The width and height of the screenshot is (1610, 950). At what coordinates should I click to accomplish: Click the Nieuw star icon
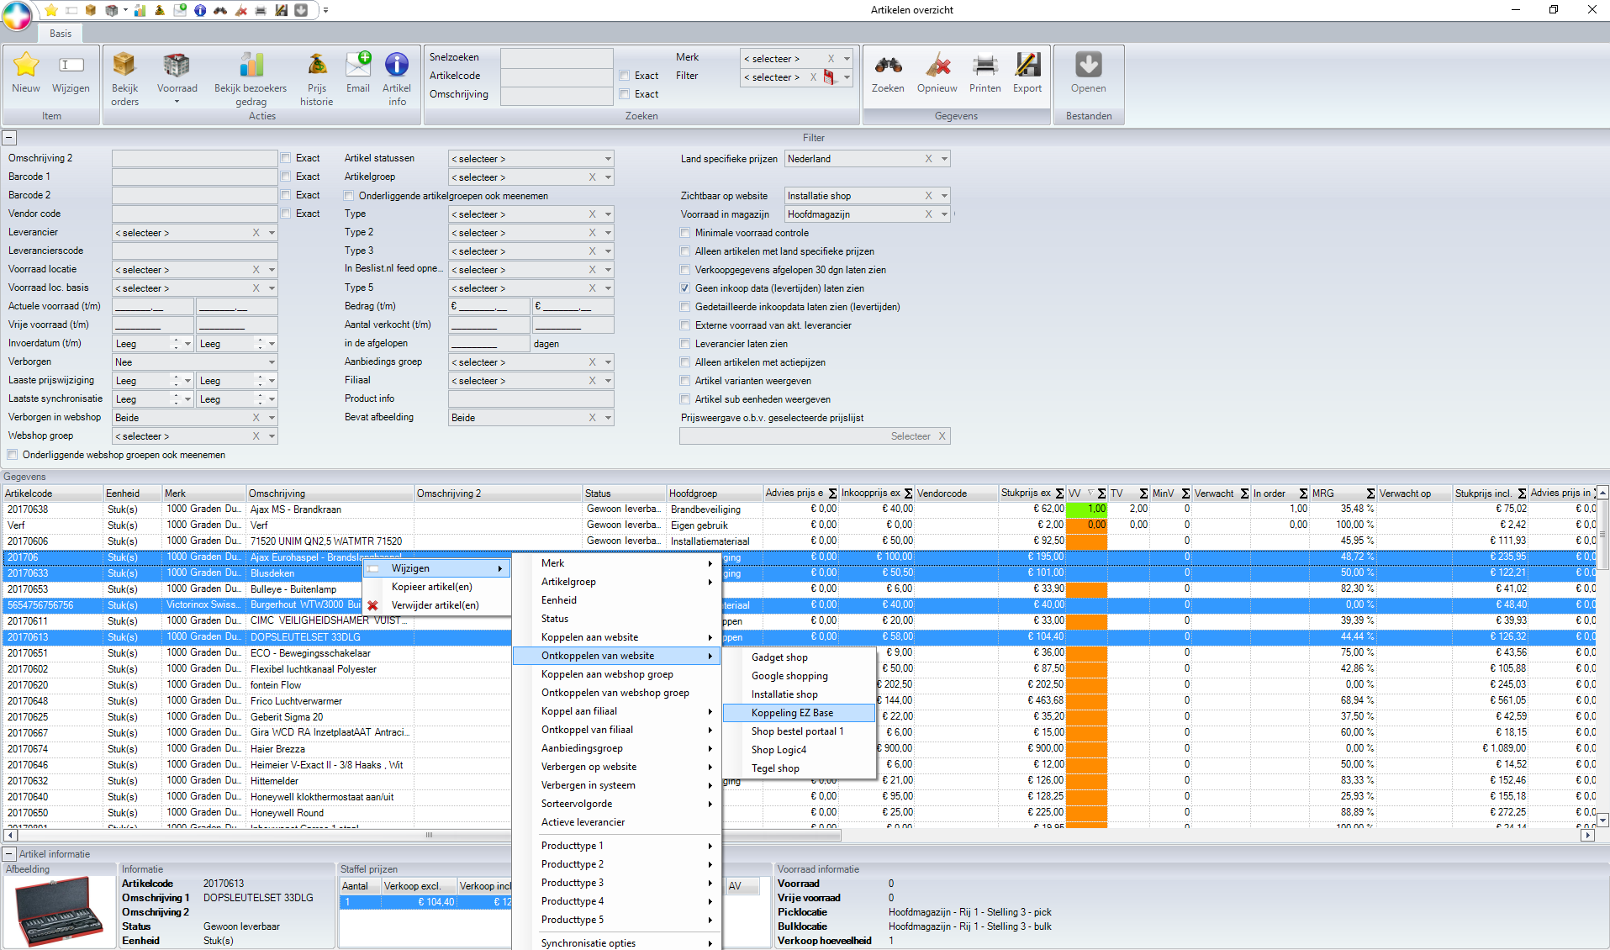coord(26,66)
